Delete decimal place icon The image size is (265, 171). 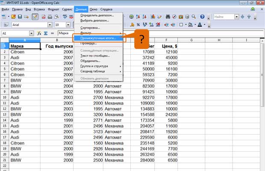click(x=158, y=25)
